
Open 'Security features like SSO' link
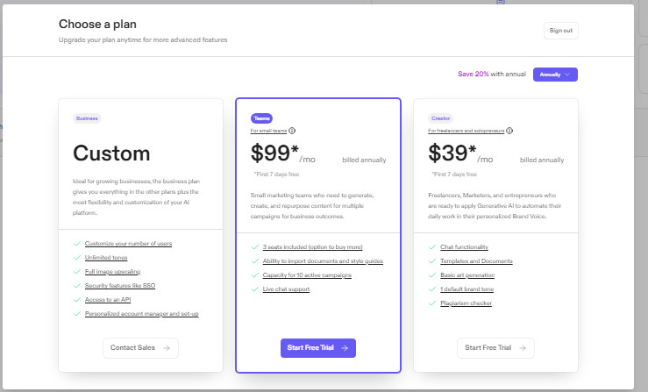pyautogui.click(x=120, y=286)
